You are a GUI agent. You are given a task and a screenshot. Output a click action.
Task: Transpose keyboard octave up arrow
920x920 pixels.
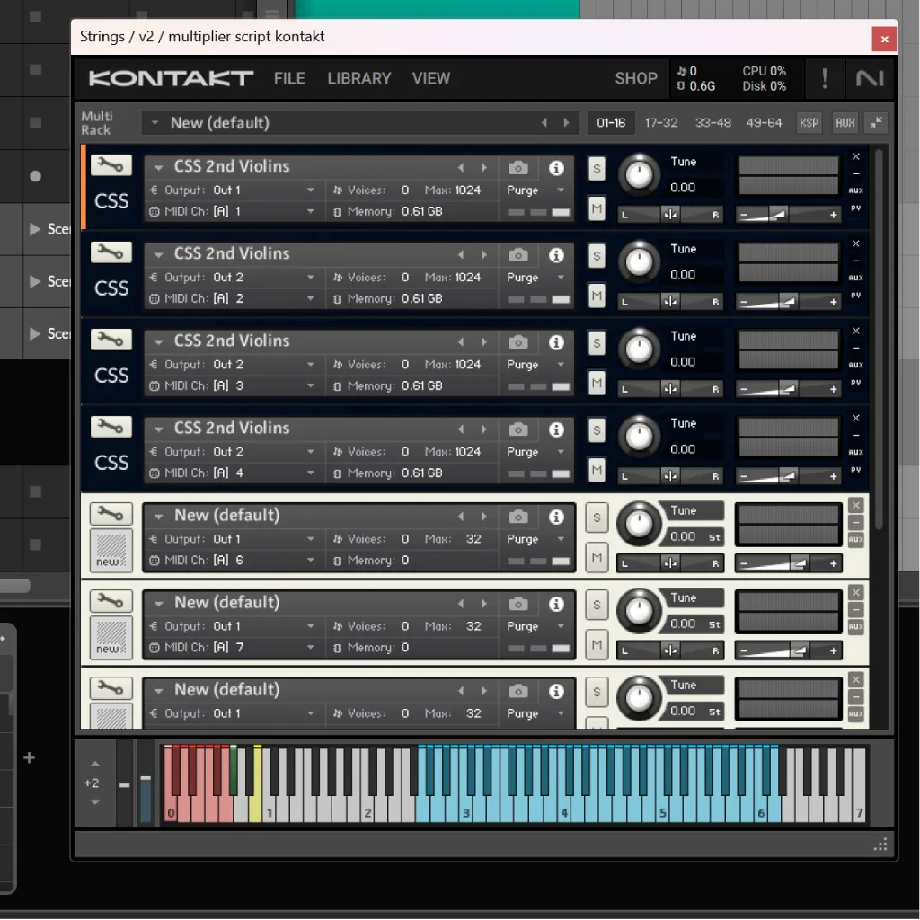95,764
